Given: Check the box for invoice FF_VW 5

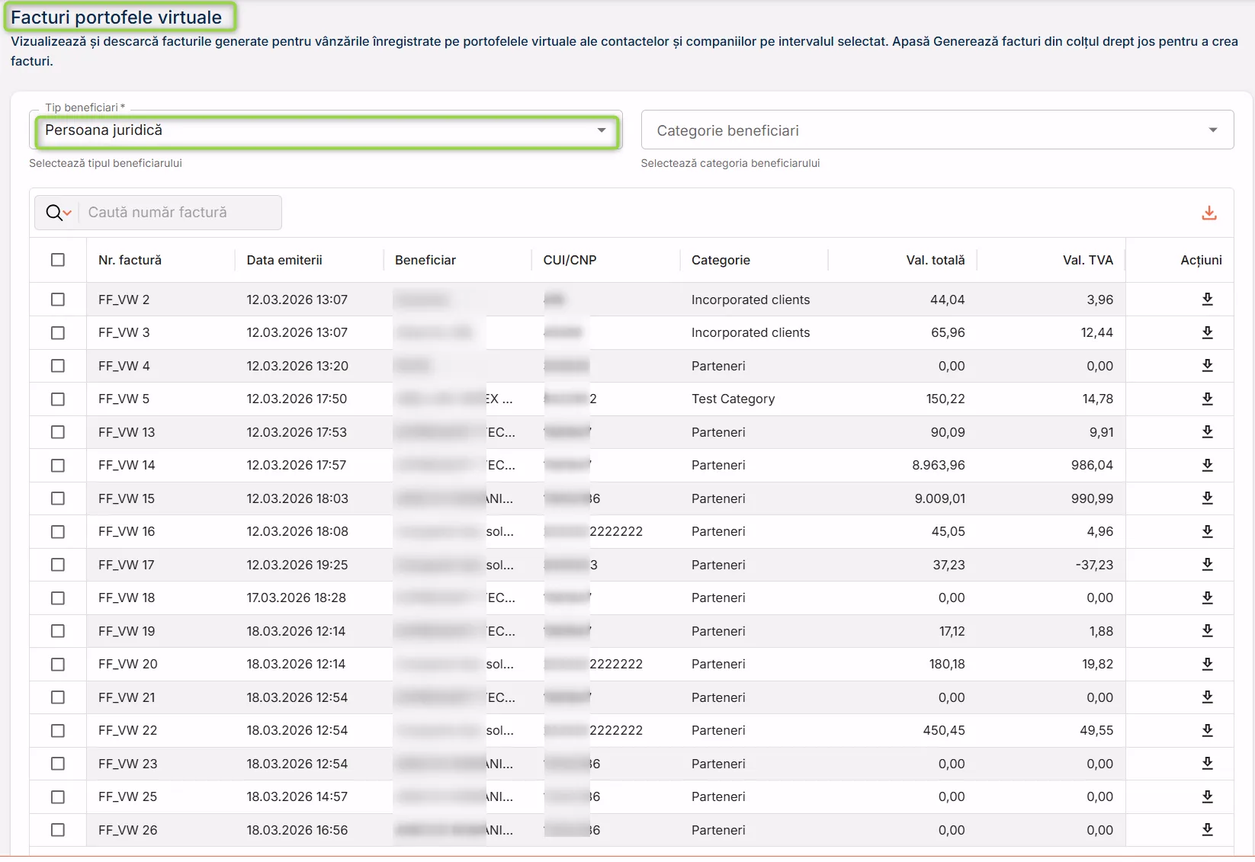Looking at the screenshot, I should pos(58,399).
